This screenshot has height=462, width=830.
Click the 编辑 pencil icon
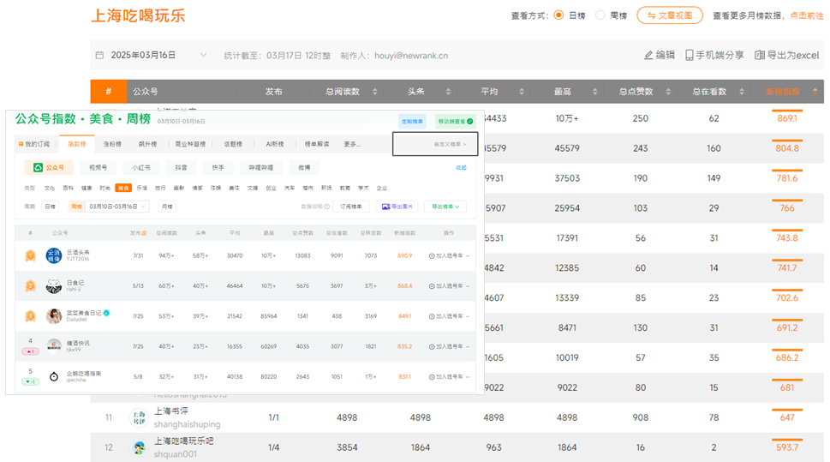tap(648, 56)
